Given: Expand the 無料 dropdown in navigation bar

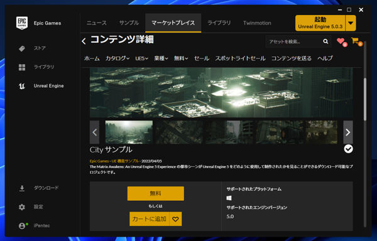Looking at the screenshot, I should click(181, 58).
